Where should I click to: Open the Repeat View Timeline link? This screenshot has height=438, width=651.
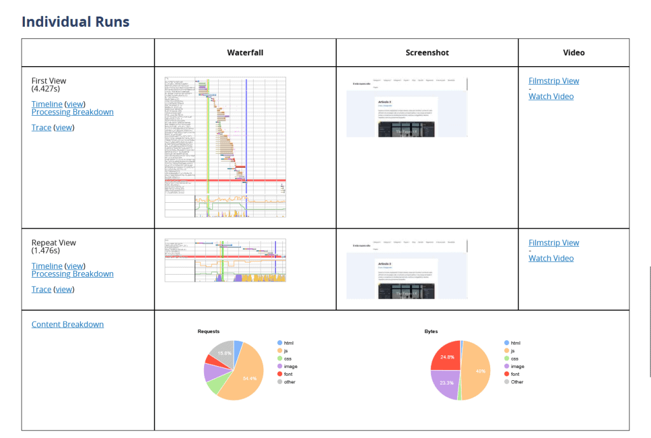47,266
